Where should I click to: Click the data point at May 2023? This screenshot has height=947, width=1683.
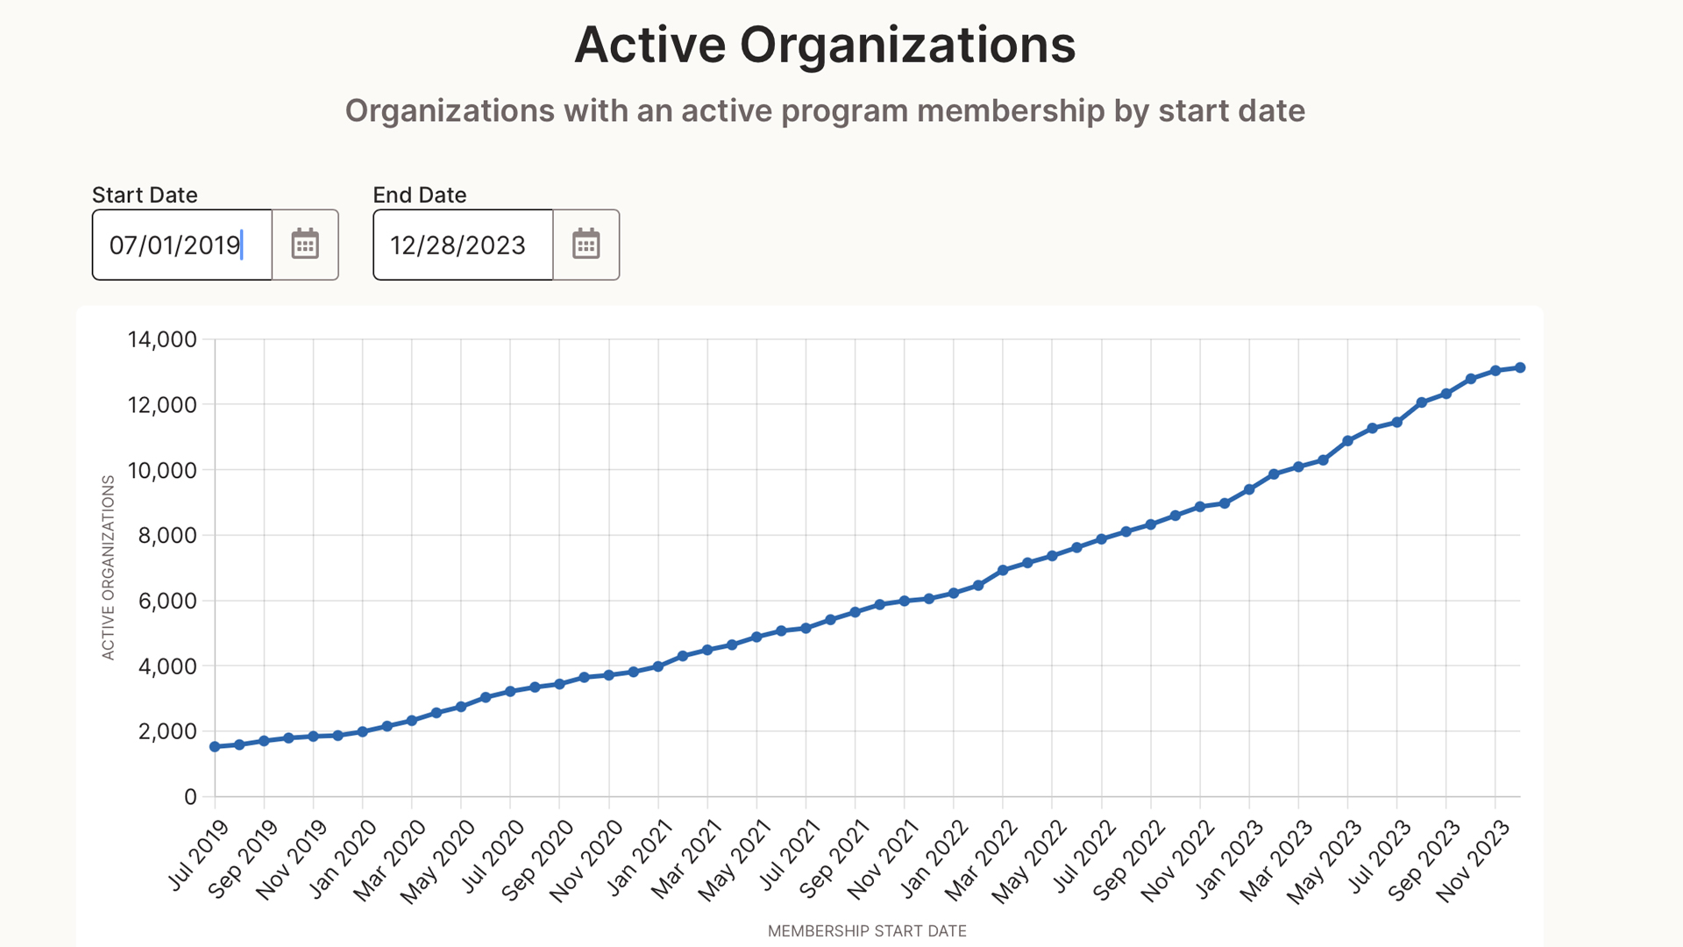1348,441
